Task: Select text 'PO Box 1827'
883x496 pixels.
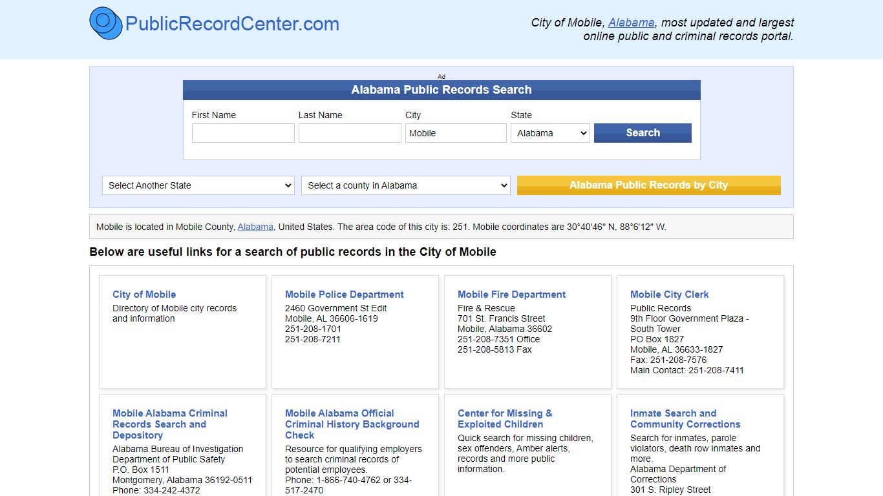Action: click(657, 339)
